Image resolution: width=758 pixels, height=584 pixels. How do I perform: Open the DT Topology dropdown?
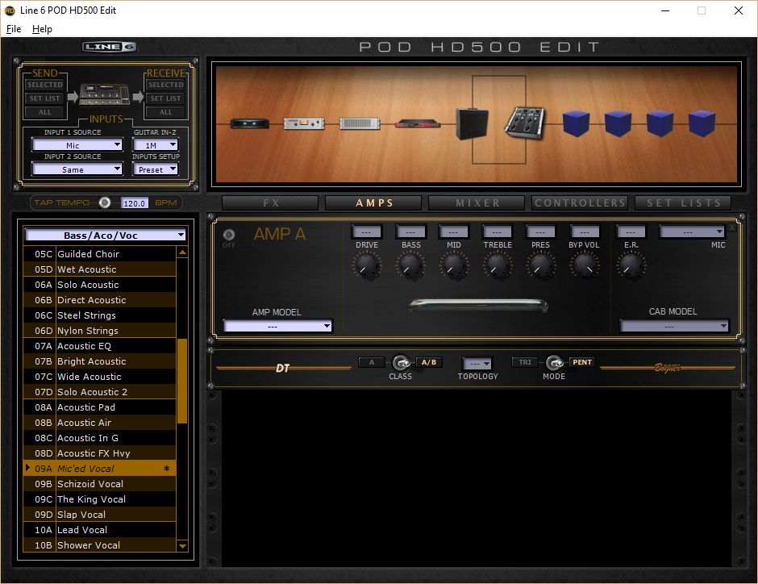(477, 363)
